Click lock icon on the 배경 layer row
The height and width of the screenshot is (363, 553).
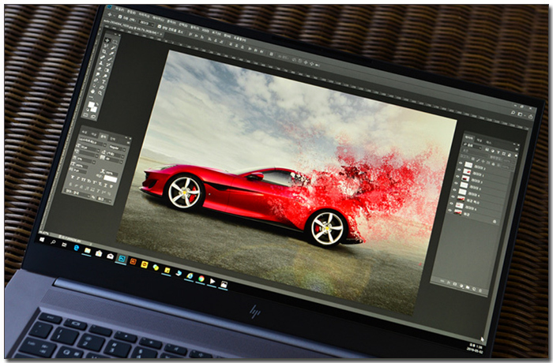495,222
